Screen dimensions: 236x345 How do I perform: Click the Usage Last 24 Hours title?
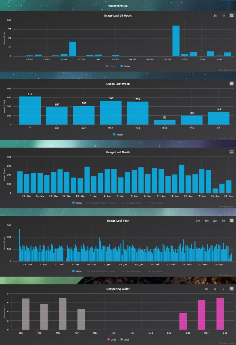pyautogui.click(x=118, y=16)
